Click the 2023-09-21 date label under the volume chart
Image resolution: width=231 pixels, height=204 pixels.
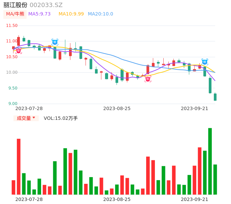click(x=194, y=199)
